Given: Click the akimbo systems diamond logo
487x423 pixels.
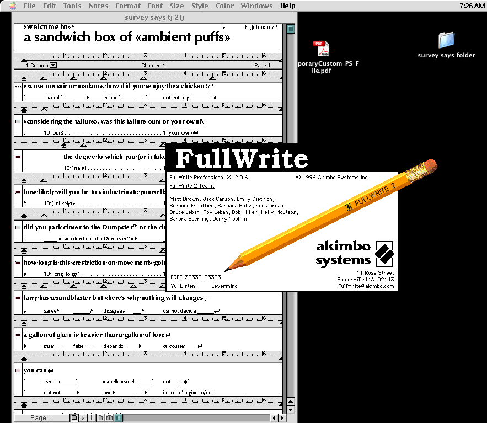Looking at the screenshot, I should (384, 254).
